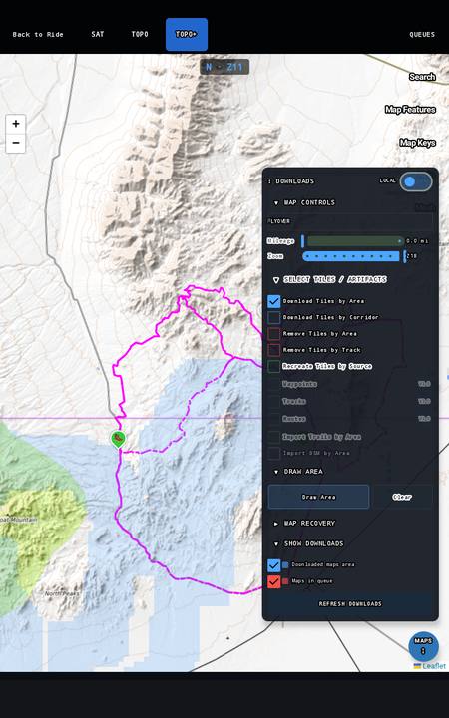The height and width of the screenshot is (718, 449).
Task: Uncheck Maps in queue checkbox
Action: pos(274,581)
